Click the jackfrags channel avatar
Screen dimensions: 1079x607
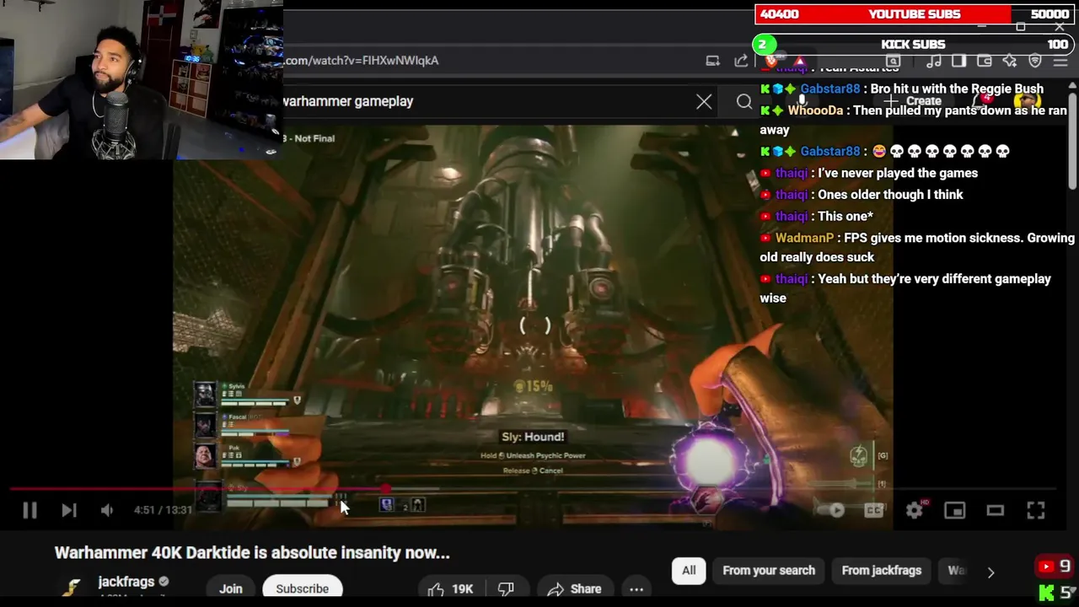(72, 588)
